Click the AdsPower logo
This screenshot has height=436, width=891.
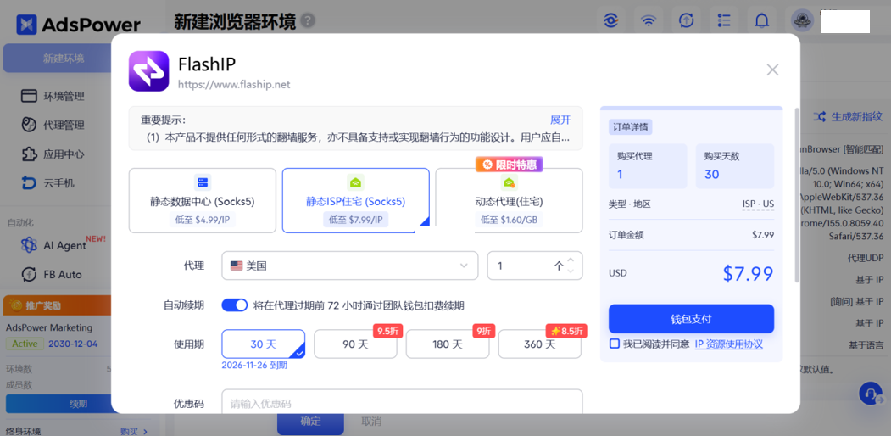click(78, 25)
